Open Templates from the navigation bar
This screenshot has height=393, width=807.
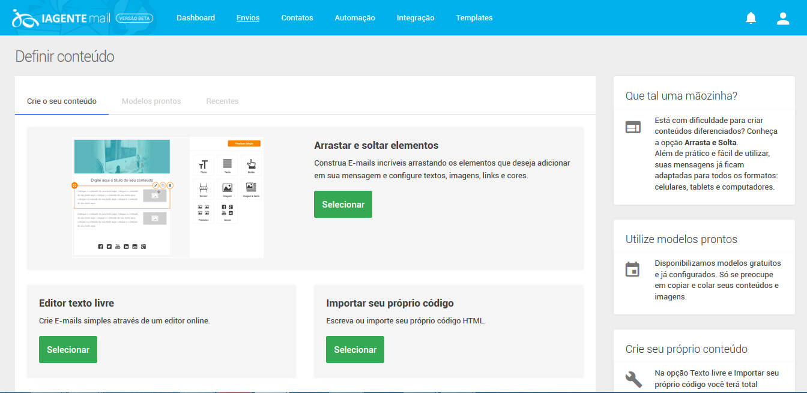click(x=474, y=17)
